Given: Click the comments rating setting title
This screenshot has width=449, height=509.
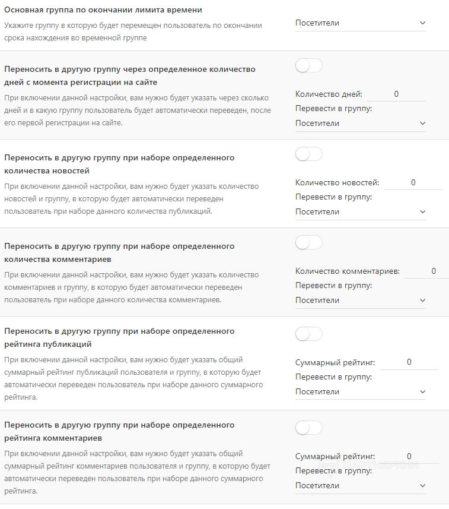Looking at the screenshot, I should [119, 431].
